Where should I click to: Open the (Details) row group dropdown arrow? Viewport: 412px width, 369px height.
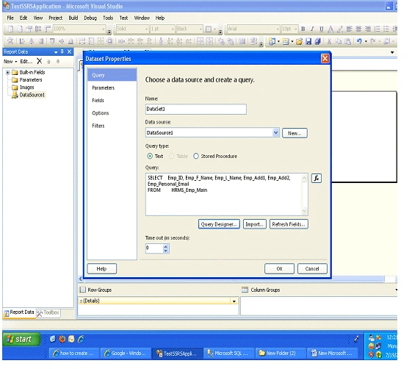234,301
